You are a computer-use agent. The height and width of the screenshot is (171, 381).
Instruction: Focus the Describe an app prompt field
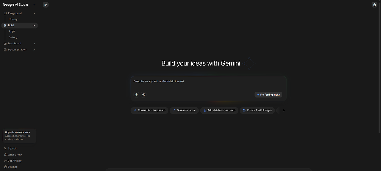(209, 81)
